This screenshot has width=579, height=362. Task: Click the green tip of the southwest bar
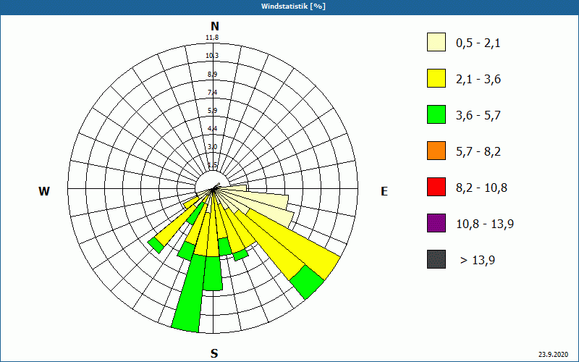(x=156, y=245)
